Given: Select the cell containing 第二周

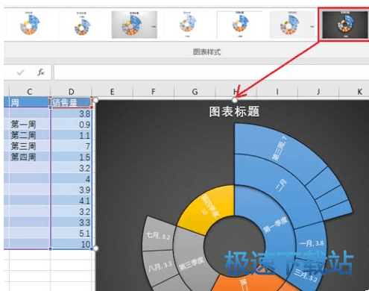Looking at the screenshot, I should (30, 135).
